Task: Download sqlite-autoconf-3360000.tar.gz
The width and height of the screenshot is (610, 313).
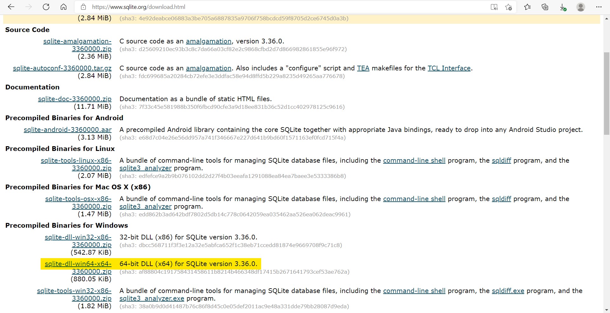Action: [62, 68]
